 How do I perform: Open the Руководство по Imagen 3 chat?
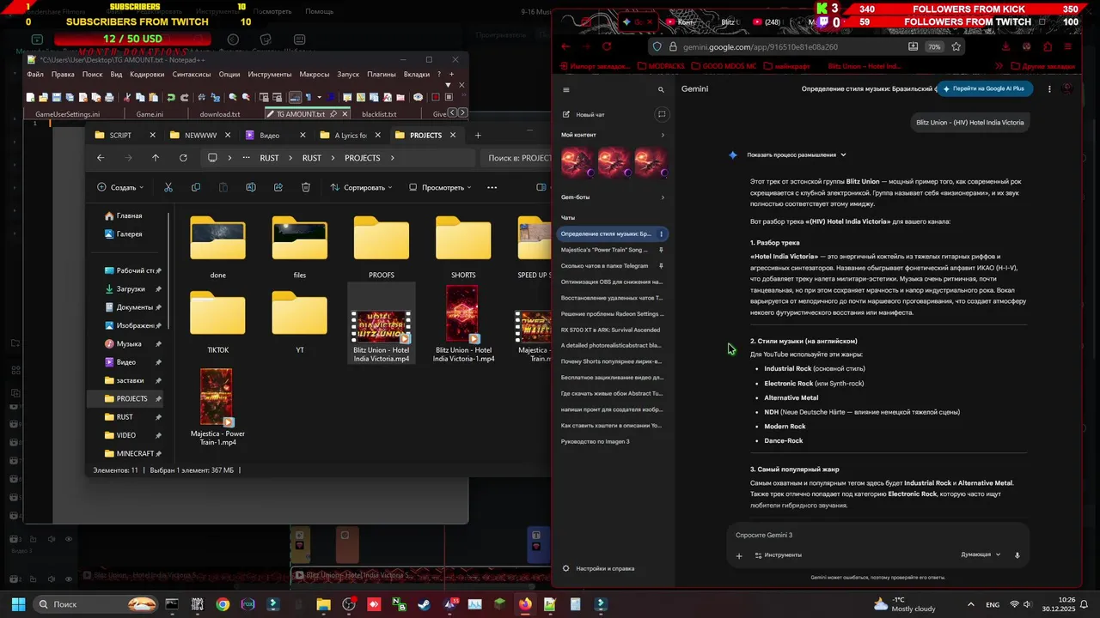click(595, 441)
